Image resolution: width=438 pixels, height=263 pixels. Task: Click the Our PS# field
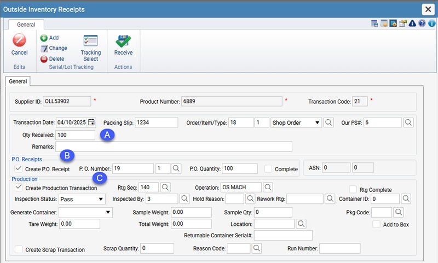[x=383, y=122]
